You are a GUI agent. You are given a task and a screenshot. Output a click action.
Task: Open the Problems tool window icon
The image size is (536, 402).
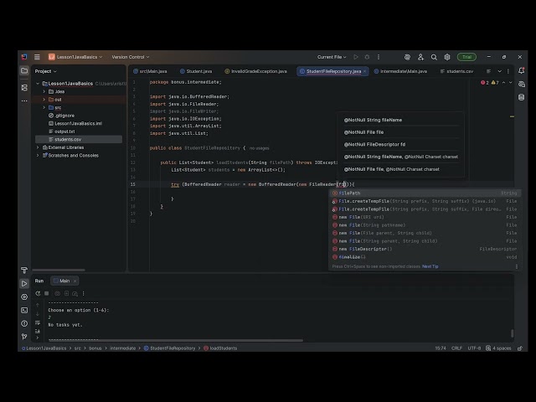click(24, 323)
